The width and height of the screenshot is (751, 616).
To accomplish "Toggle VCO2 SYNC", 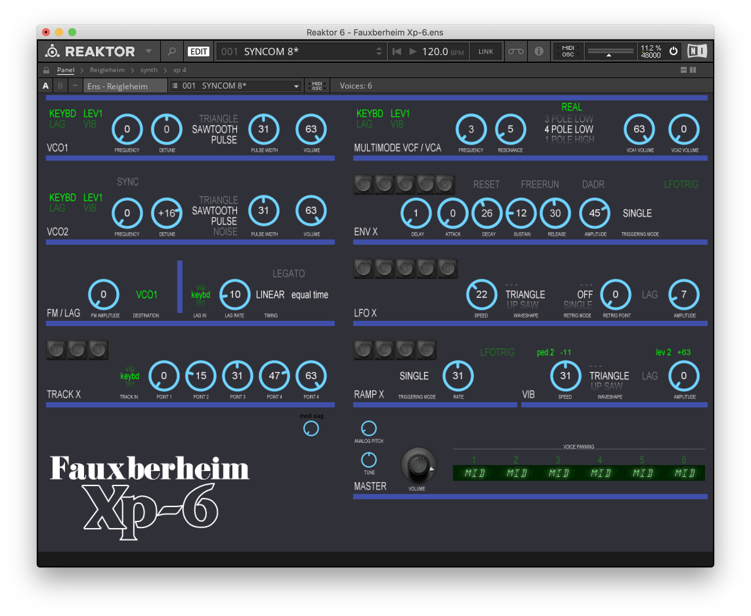I will click(x=128, y=182).
